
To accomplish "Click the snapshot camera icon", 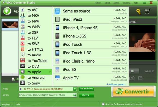I will coord(132,78).
